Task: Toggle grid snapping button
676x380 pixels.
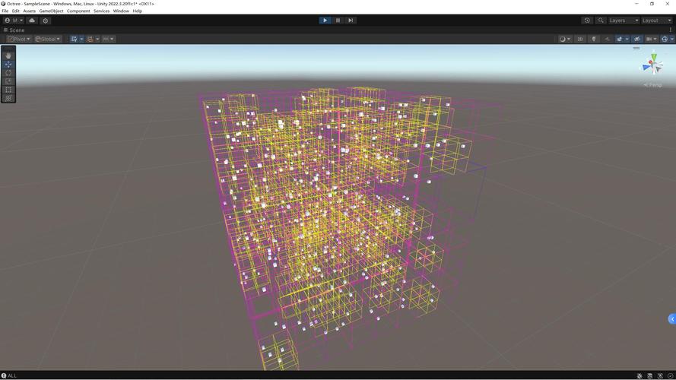Action: [90, 39]
